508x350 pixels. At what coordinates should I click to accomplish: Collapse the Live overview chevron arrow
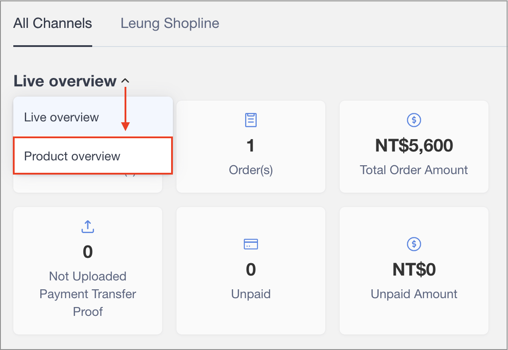coord(125,81)
